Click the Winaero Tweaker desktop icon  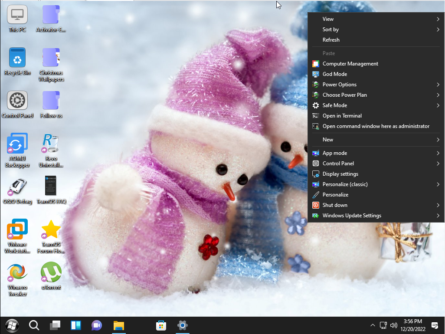17,273
